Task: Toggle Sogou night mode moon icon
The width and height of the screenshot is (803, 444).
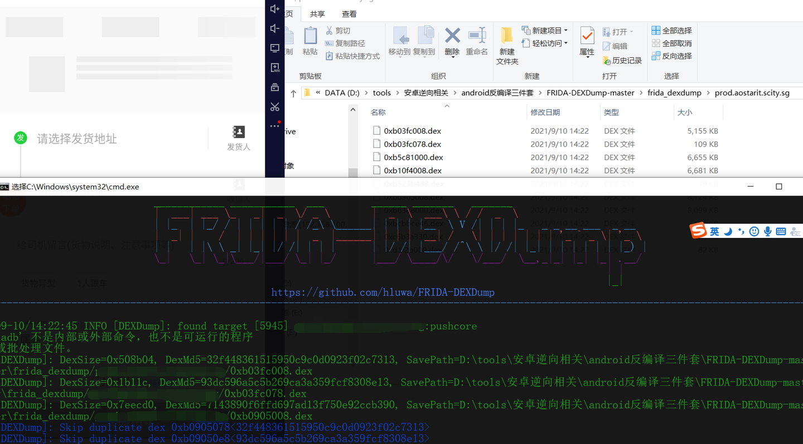Action: click(x=728, y=231)
